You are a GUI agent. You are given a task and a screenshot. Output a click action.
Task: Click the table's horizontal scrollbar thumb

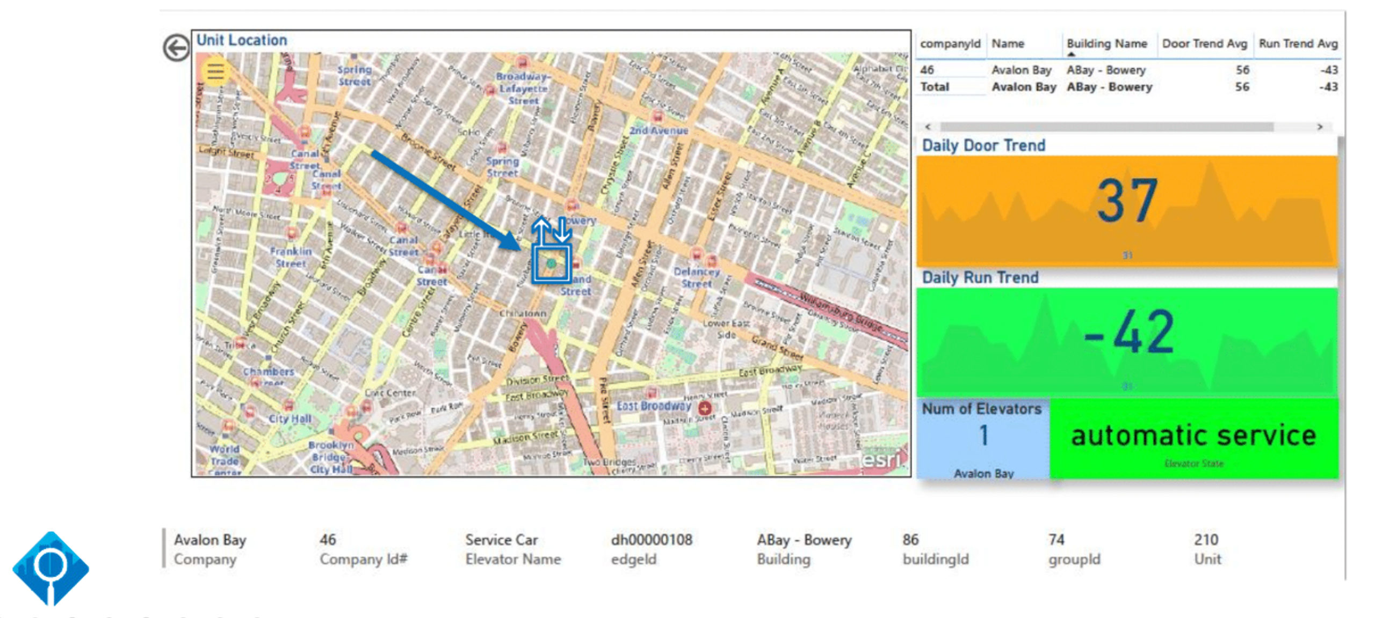point(1106,127)
